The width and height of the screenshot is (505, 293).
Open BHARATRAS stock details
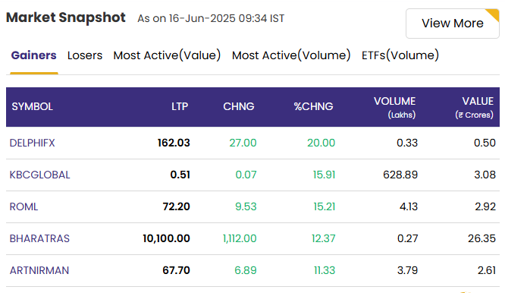[x=39, y=238]
